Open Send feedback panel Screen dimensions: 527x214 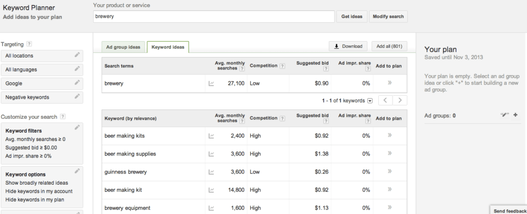[509, 210]
